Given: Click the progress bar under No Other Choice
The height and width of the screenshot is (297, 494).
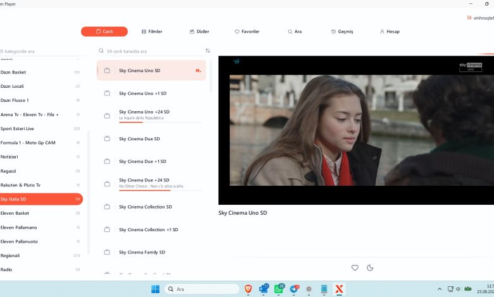Looking at the screenshot, I should click(160, 190).
